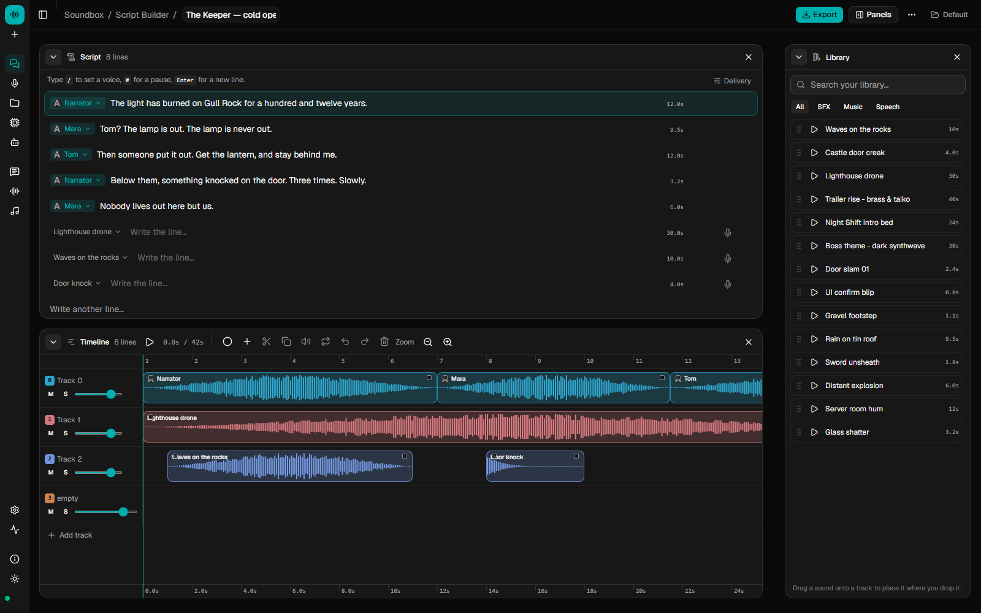Adjust the Track 0 volume slider
The width and height of the screenshot is (981, 613).
click(98, 394)
